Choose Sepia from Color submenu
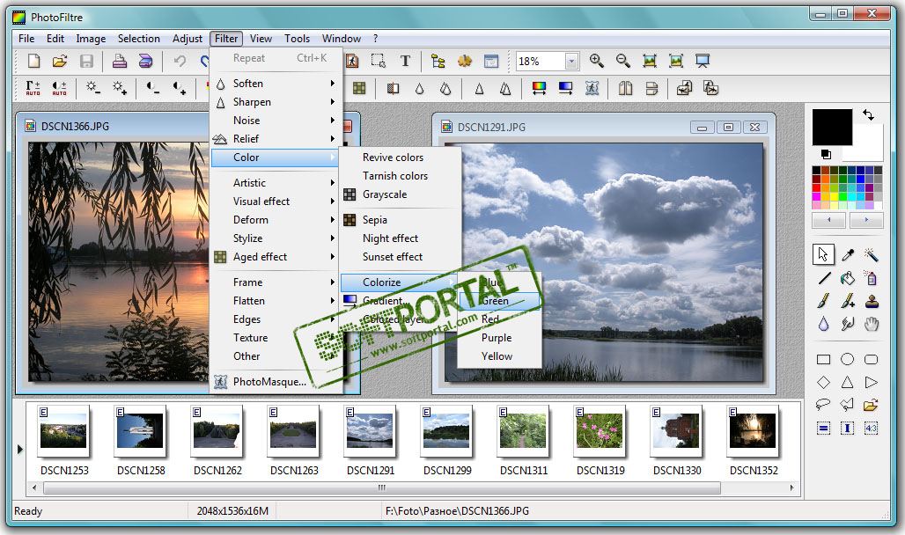The image size is (905, 535). (x=401, y=220)
